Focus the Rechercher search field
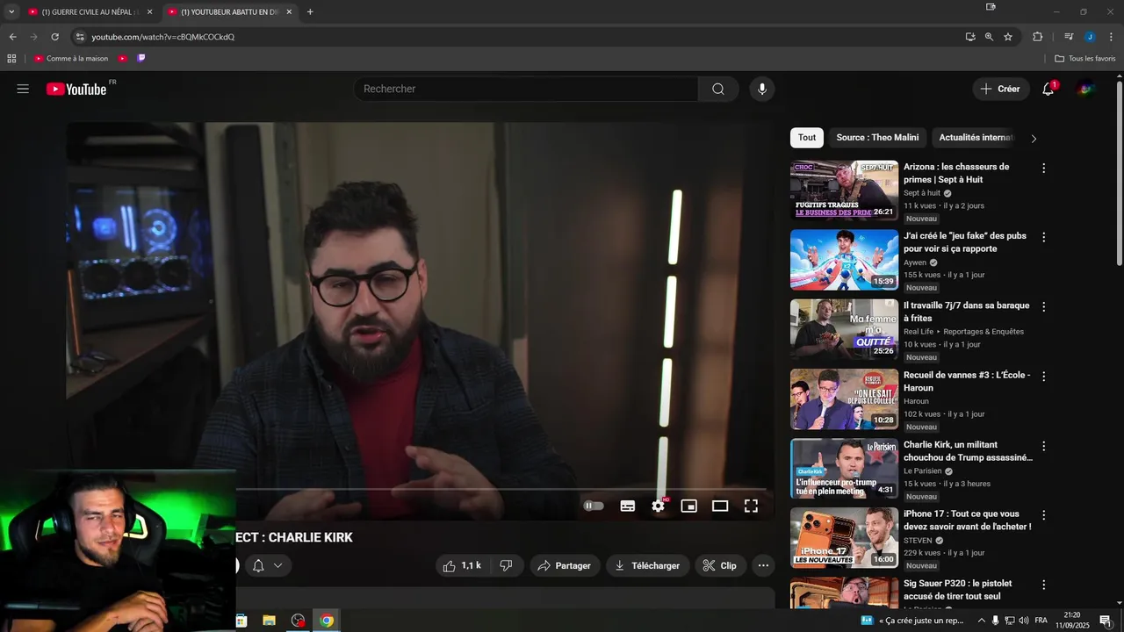 click(525, 89)
